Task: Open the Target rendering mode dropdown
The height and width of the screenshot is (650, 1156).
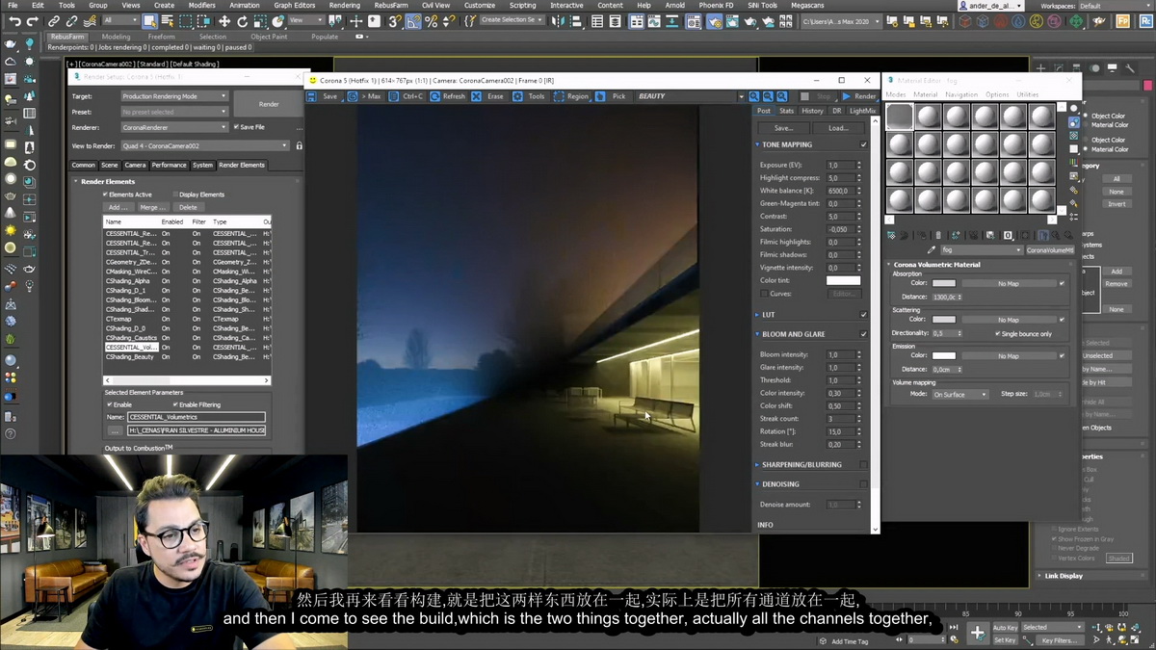Action: tap(174, 96)
